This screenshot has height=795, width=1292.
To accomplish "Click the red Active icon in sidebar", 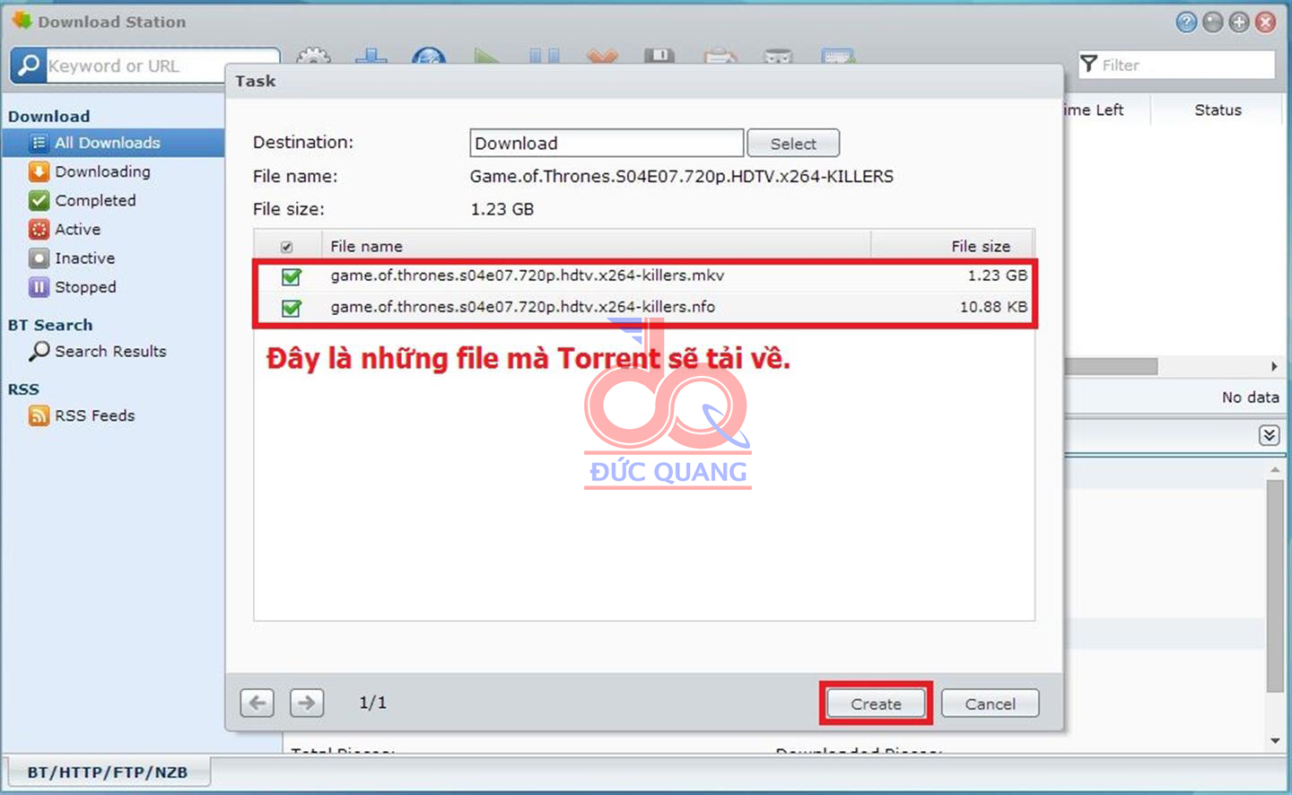I will pyautogui.click(x=39, y=229).
